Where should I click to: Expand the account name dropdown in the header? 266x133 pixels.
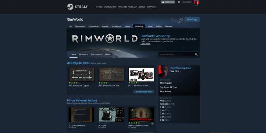click(187, 2)
